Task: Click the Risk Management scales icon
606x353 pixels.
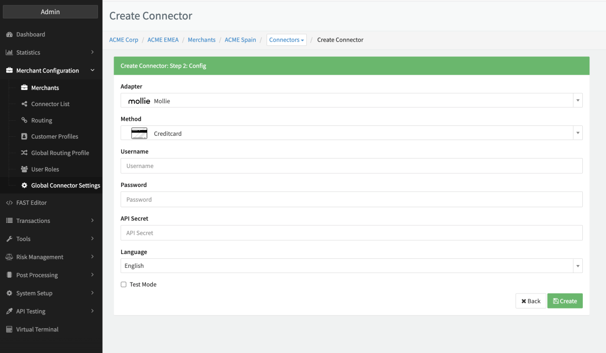Action: 9,257
